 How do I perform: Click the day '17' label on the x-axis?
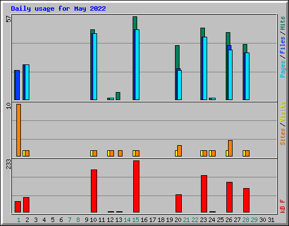click(152, 220)
